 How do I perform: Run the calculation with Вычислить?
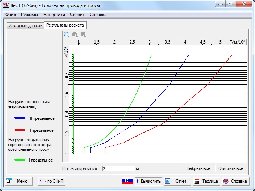coord(149,181)
